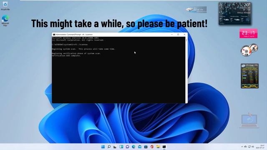Click the drive meter desktop gadget
Image resolution: width=267 pixels, height=150 pixels.
pyautogui.click(x=196, y=10)
